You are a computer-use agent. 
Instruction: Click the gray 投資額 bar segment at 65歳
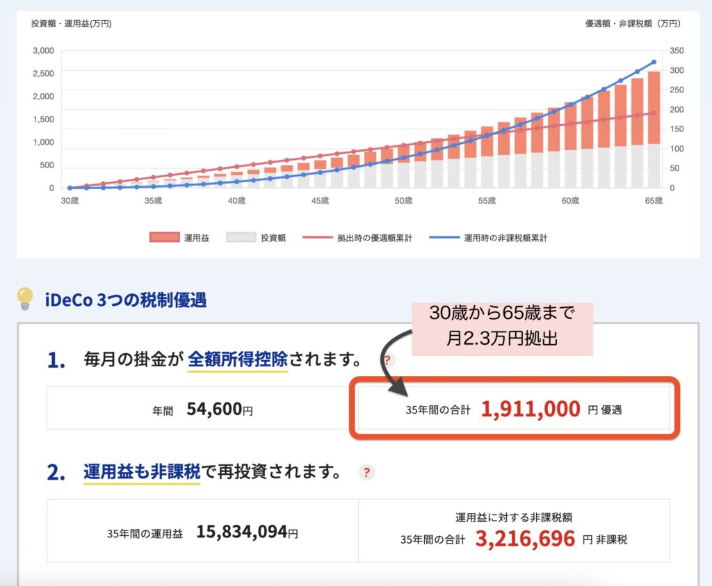click(654, 165)
